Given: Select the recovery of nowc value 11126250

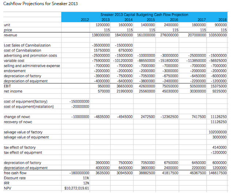Looking at the screenshot, I should (219, 122).
